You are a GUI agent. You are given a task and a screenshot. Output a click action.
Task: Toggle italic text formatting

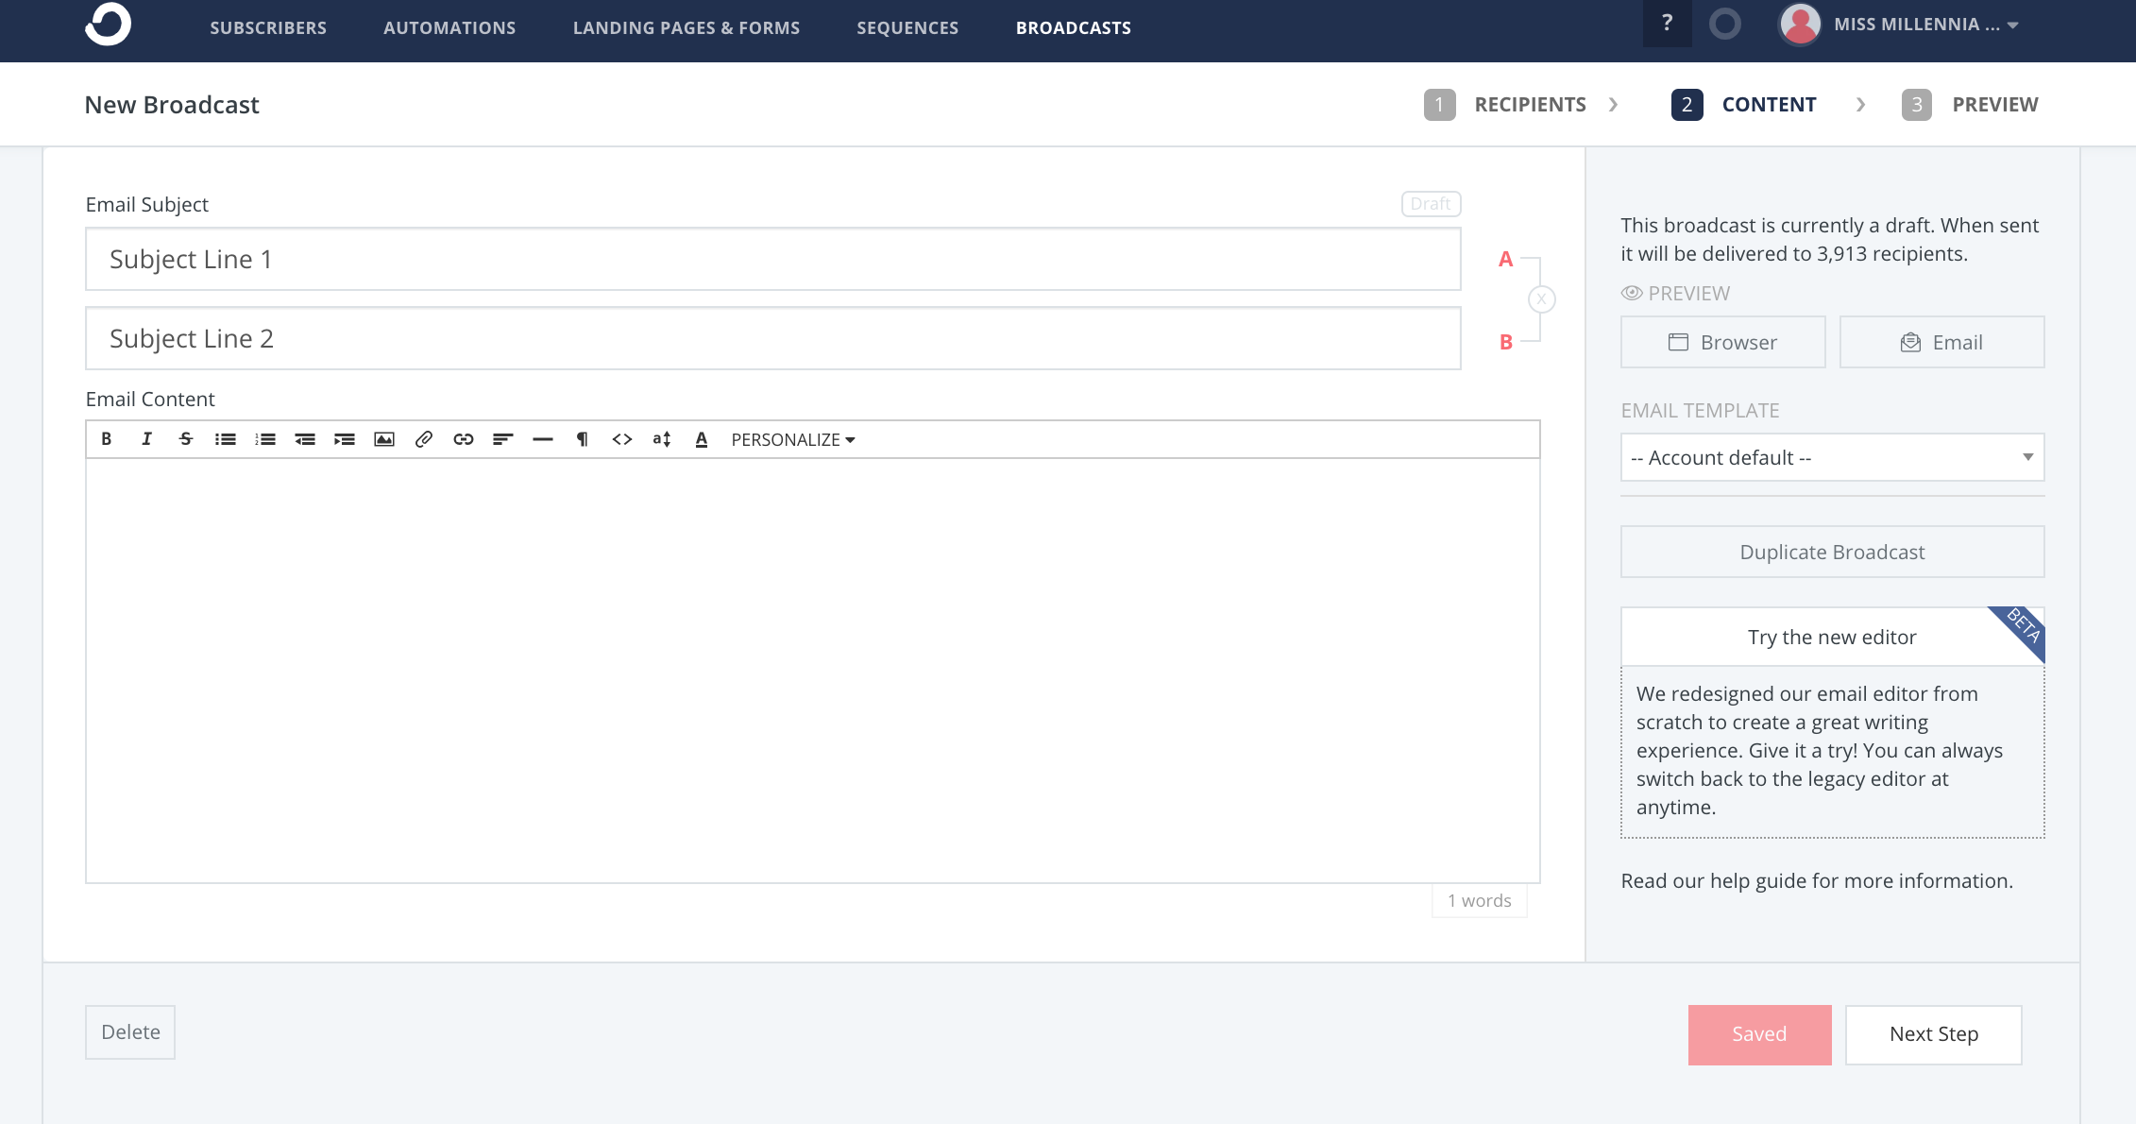(x=146, y=438)
